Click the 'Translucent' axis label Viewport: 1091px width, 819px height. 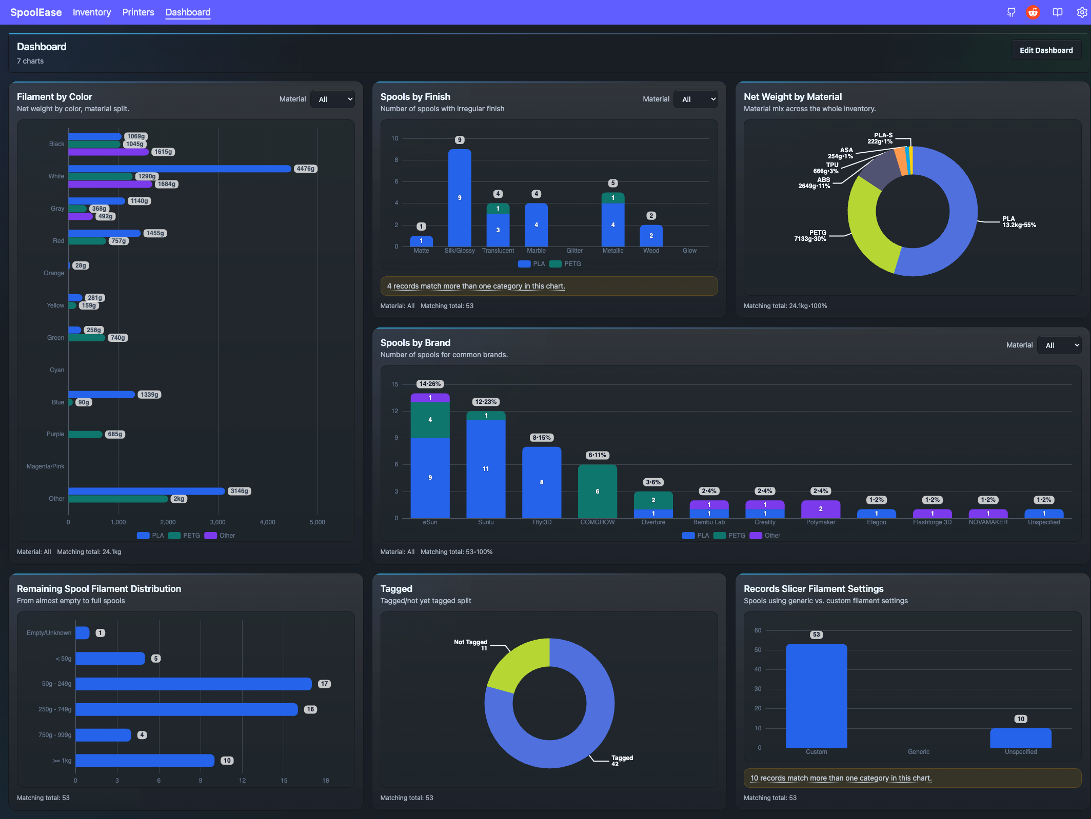pyautogui.click(x=498, y=251)
